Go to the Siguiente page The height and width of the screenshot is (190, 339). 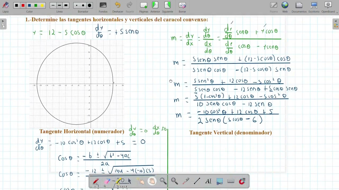point(168,7)
